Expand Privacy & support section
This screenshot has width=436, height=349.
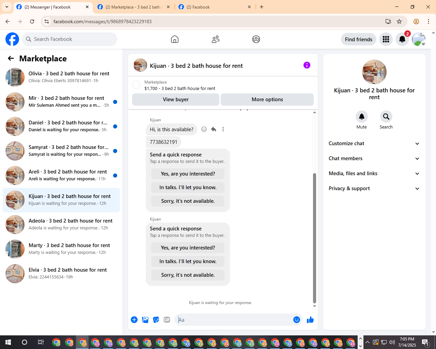(x=374, y=188)
